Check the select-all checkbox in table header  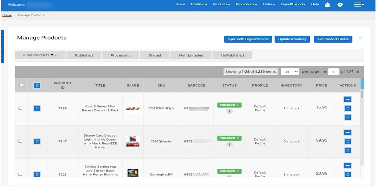coord(21,85)
